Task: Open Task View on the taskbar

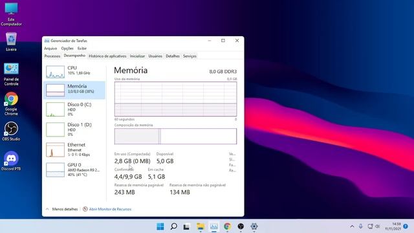Action: point(187,227)
